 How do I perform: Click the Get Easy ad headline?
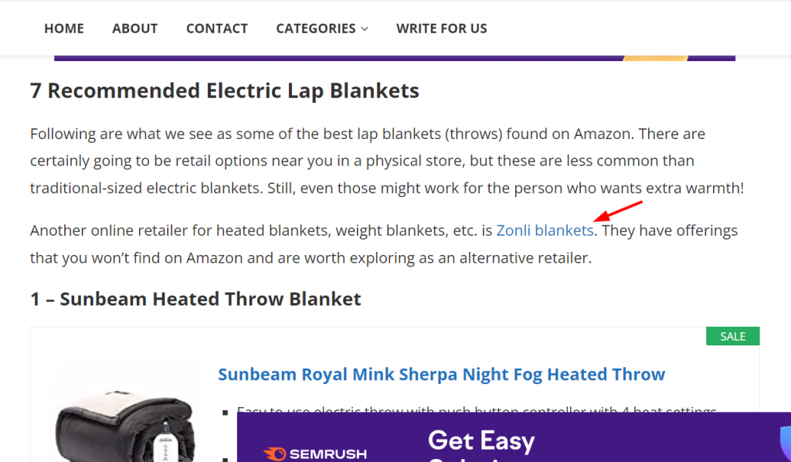480,441
